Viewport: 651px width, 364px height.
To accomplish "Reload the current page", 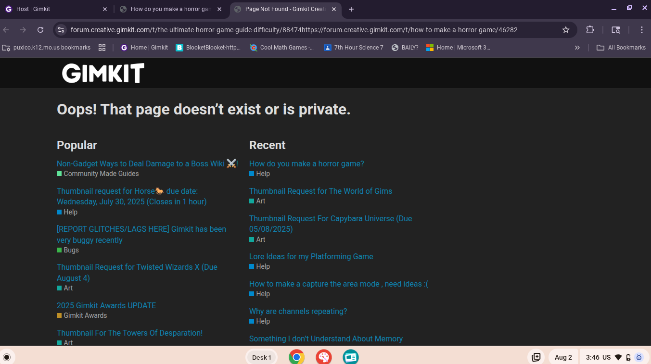I will tap(40, 30).
